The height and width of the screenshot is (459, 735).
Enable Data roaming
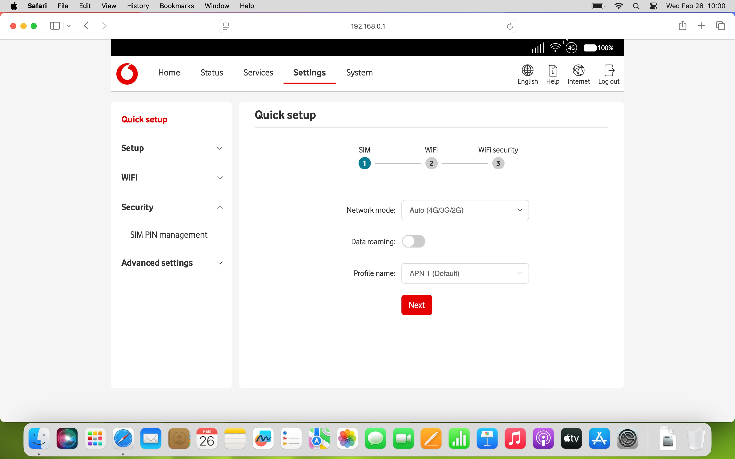(x=414, y=241)
